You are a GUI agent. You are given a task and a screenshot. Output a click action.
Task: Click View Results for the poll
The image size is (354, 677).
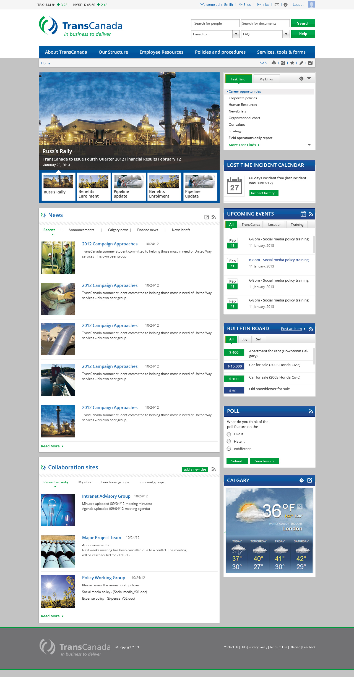(x=265, y=461)
